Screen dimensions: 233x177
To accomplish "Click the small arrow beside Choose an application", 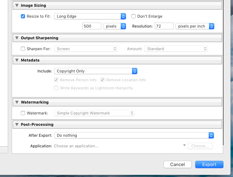I will (x=184, y=145).
